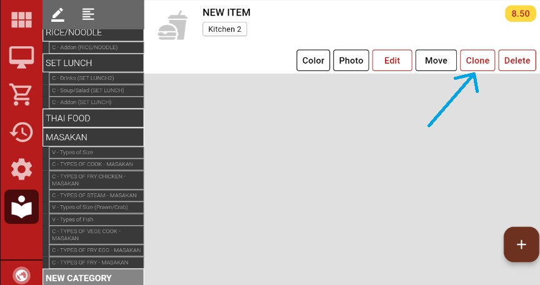The image size is (540, 285).
Task: Expand the MASAKAN category
Action: coord(93,137)
